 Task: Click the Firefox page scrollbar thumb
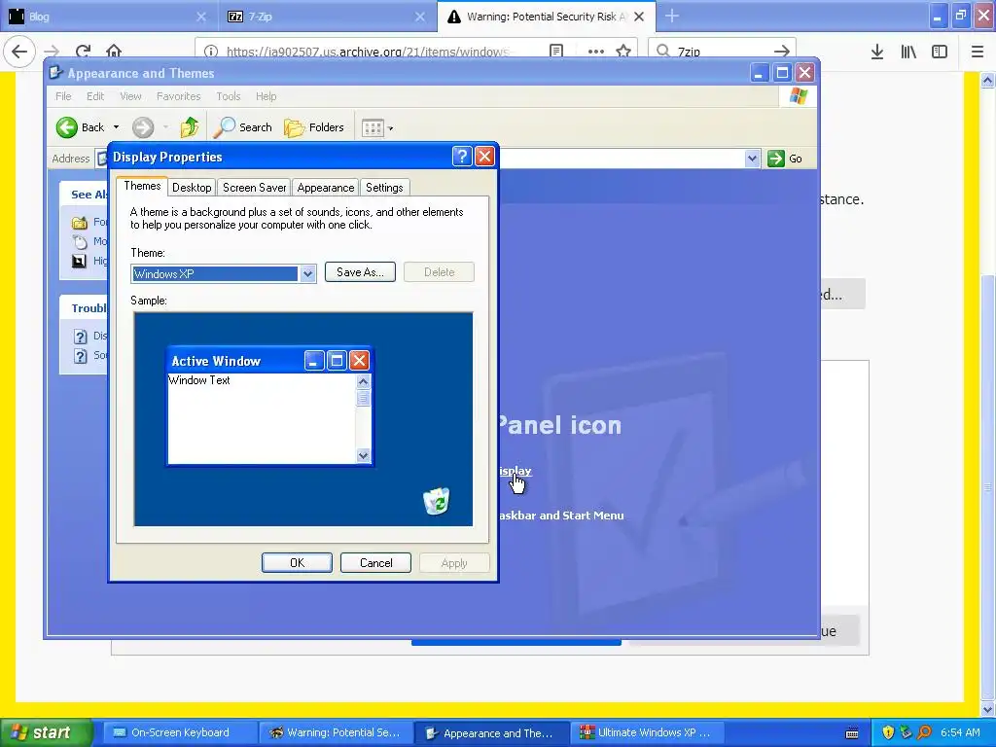[x=987, y=486]
